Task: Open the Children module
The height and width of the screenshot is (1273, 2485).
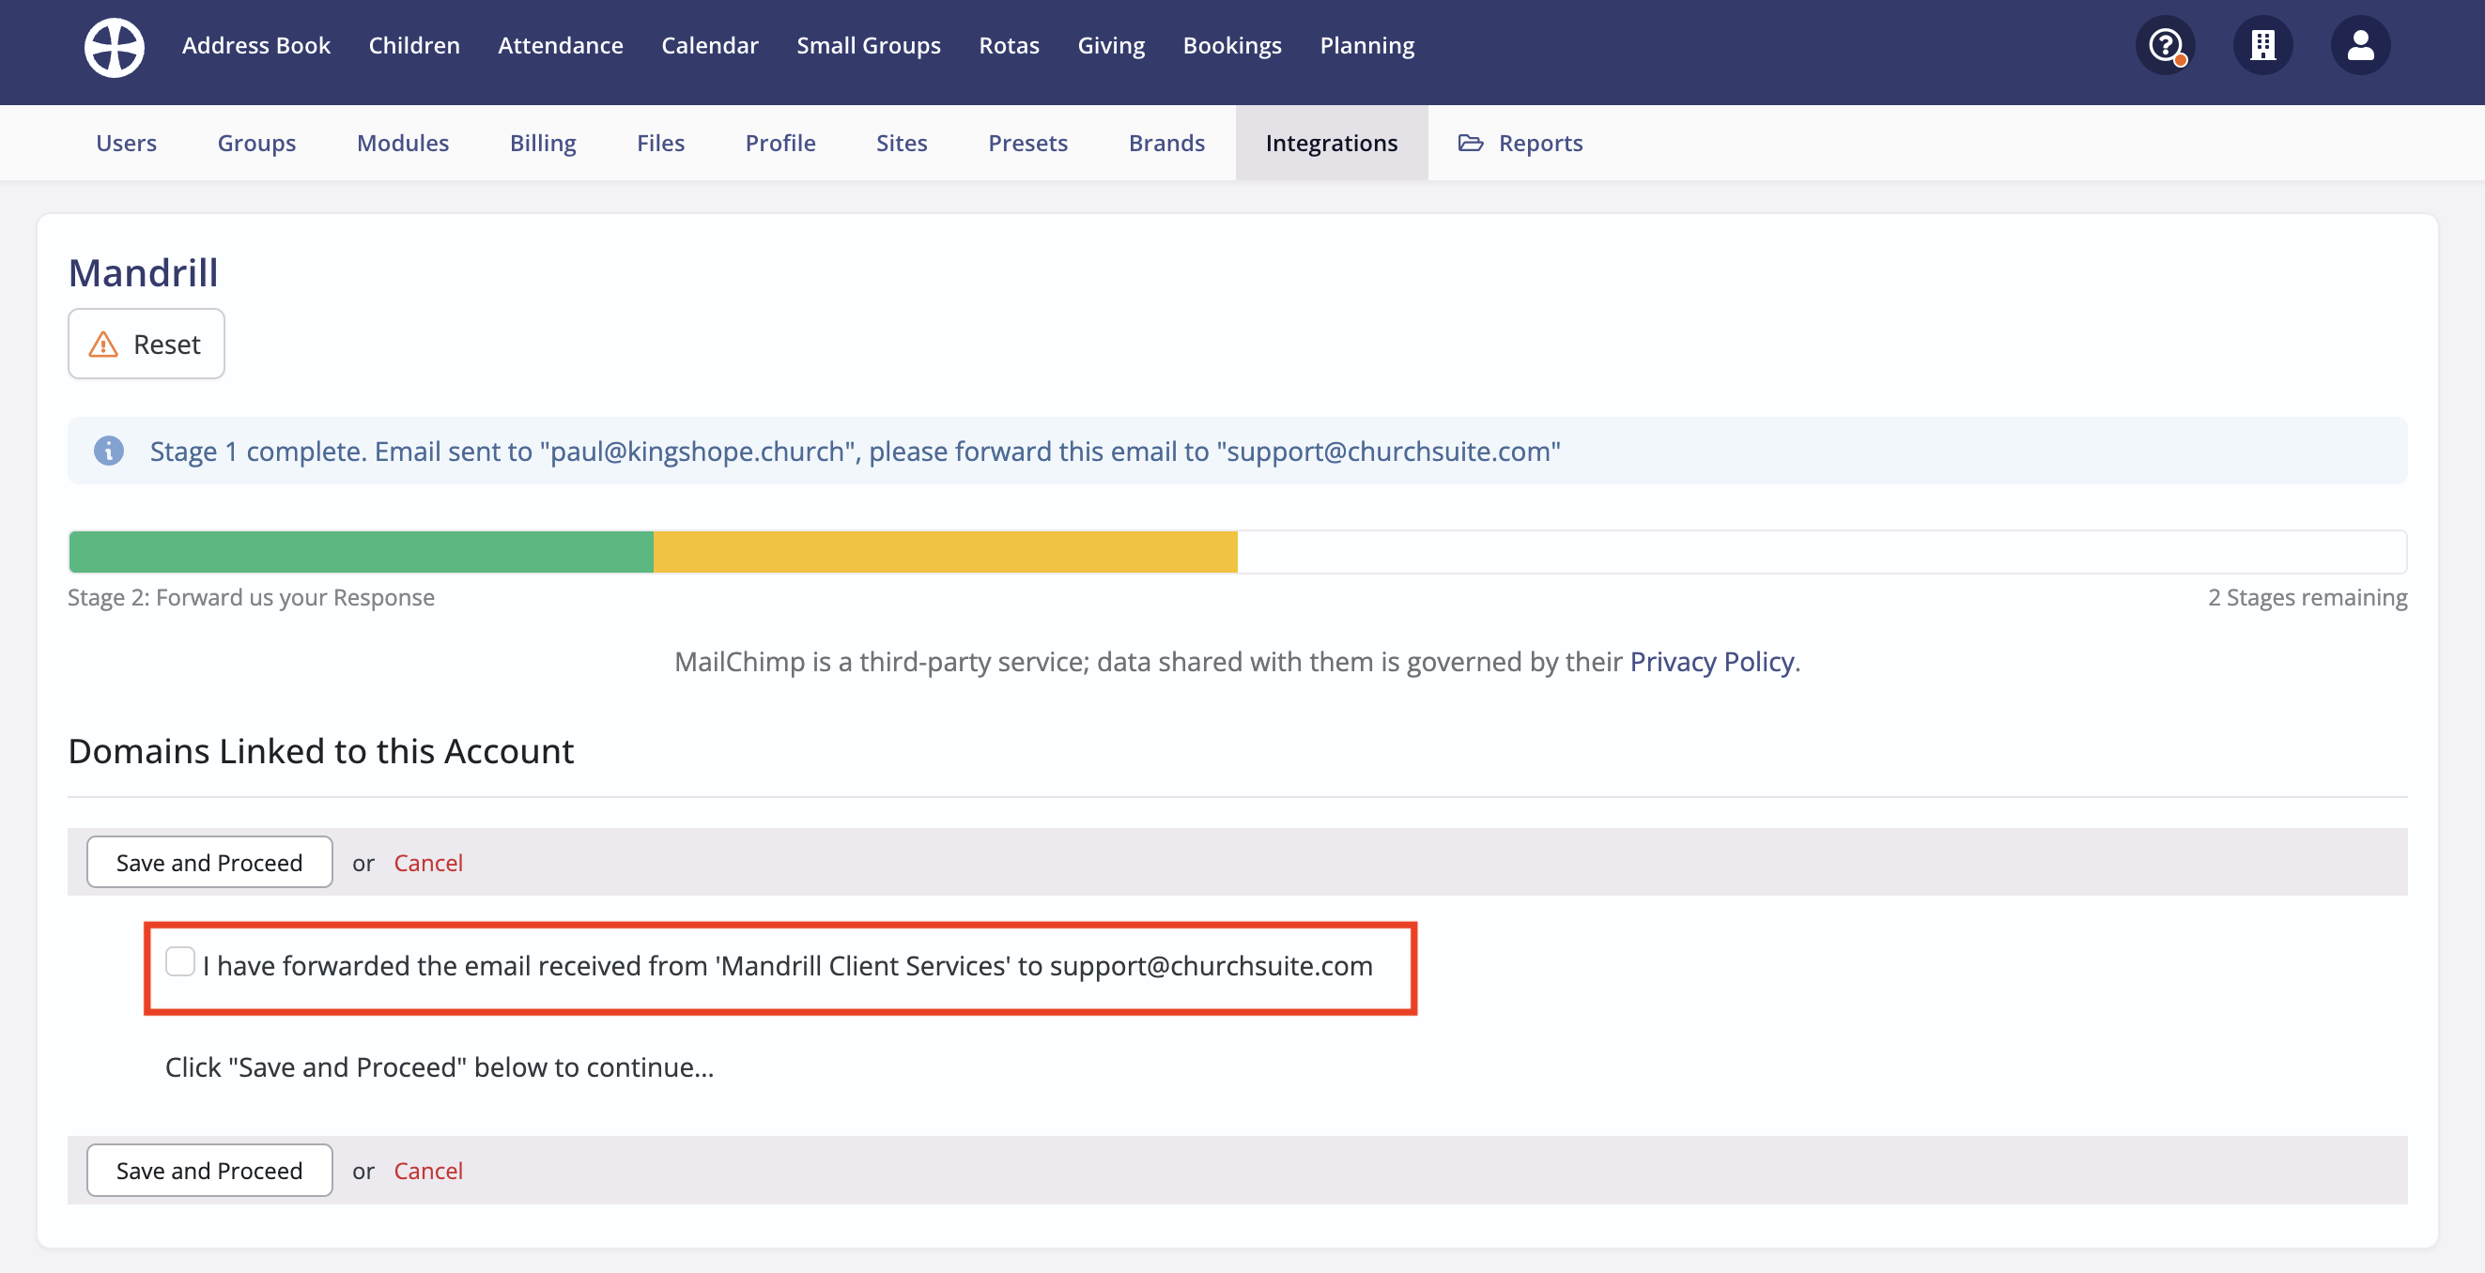Action: point(414,45)
